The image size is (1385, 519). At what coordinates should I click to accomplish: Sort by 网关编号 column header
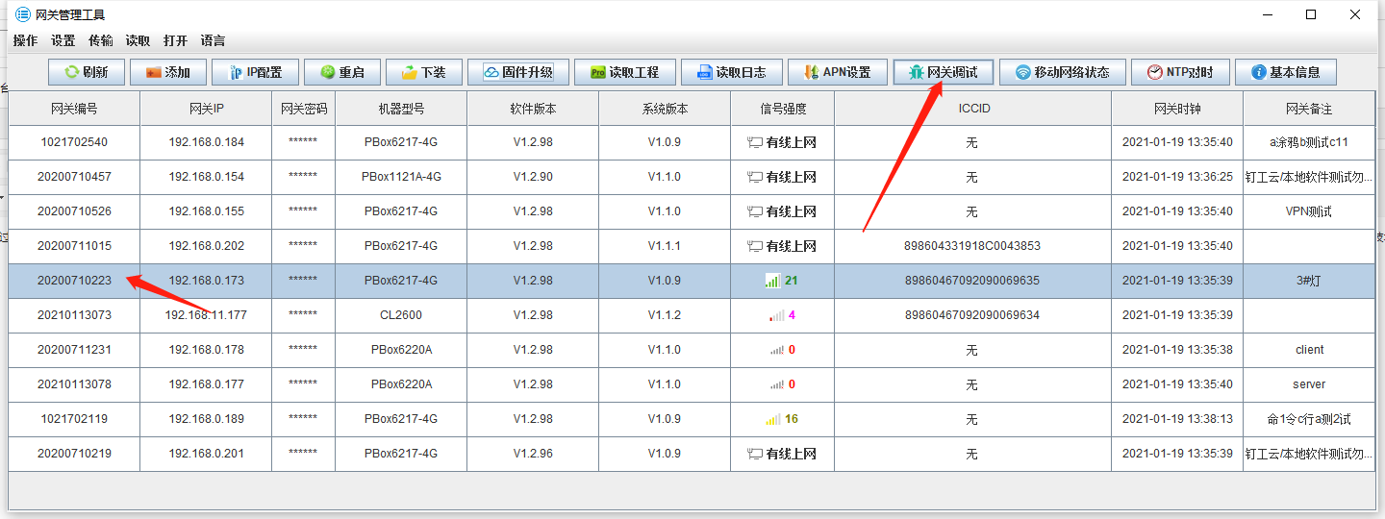74,109
